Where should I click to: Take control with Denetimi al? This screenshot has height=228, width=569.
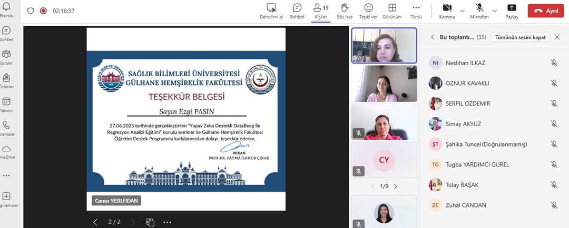pyautogui.click(x=271, y=11)
